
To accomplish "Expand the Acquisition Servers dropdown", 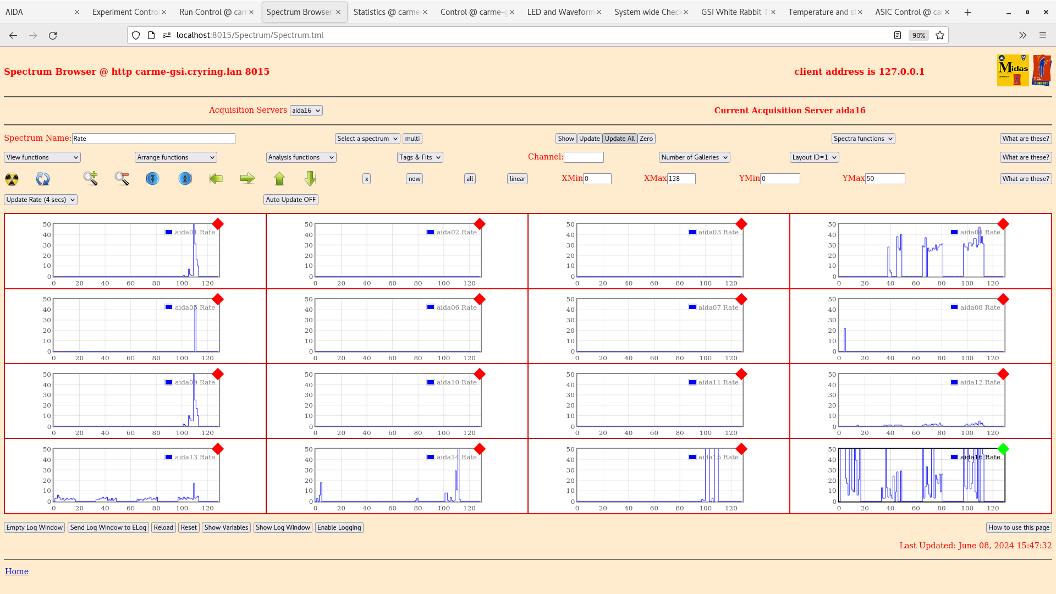I will pyautogui.click(x=305, y=110).
